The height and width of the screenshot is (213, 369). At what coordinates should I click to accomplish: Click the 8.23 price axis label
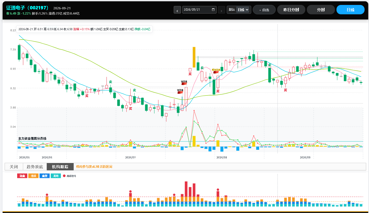(13, 30)
